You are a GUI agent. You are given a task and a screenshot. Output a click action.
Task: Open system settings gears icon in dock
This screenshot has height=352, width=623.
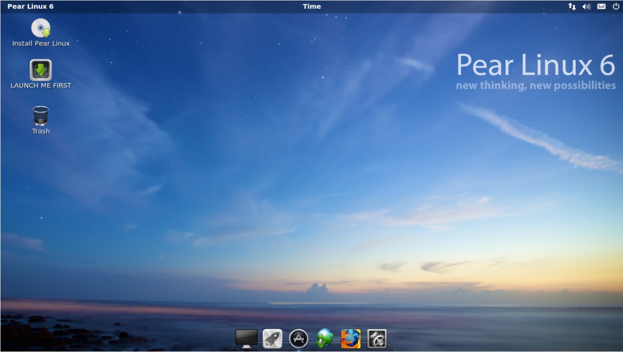tap(377, 338)
